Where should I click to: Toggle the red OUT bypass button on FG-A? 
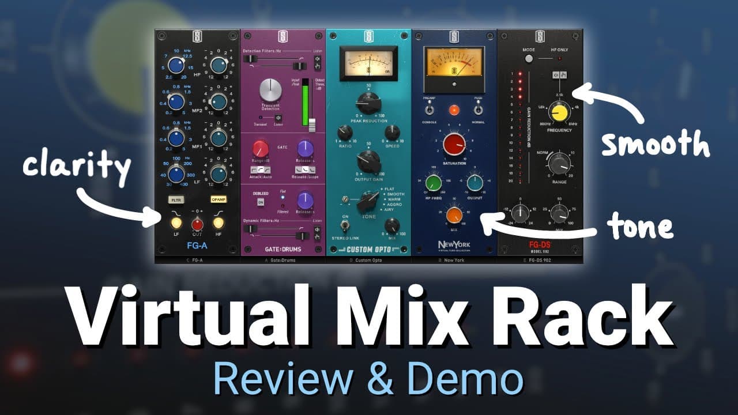(x=197, y=223)
